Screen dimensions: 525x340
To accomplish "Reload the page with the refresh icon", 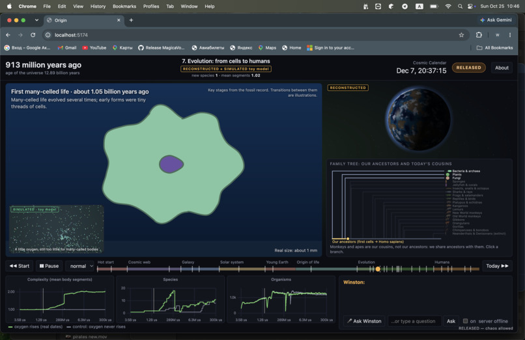I will (x=33, y=34).
